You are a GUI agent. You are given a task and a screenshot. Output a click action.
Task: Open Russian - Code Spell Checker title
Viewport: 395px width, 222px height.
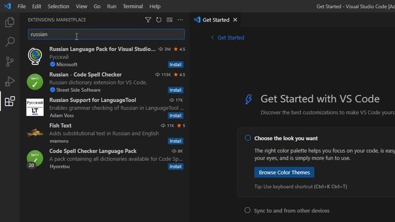pos(85,75)
